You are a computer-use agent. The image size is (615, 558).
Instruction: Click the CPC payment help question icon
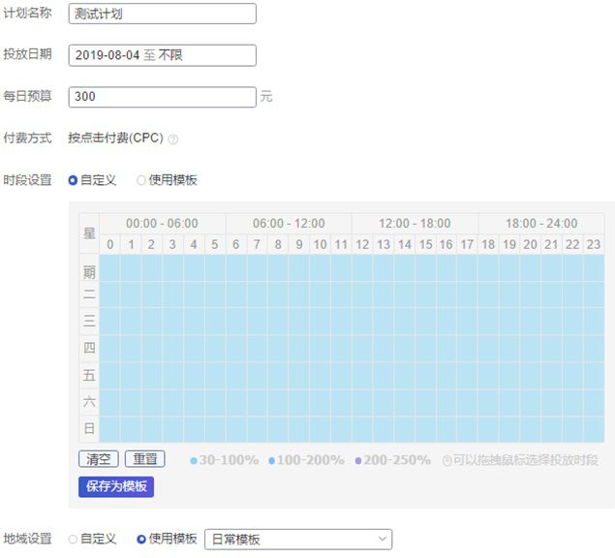point(173,139)
